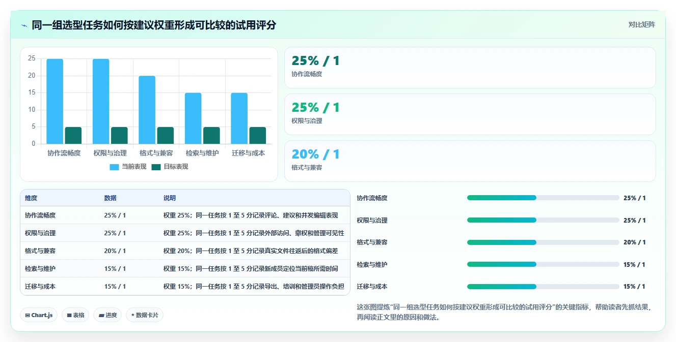Open the 协作流畅度 data card
676x342 pixels.
coord(470,68)
